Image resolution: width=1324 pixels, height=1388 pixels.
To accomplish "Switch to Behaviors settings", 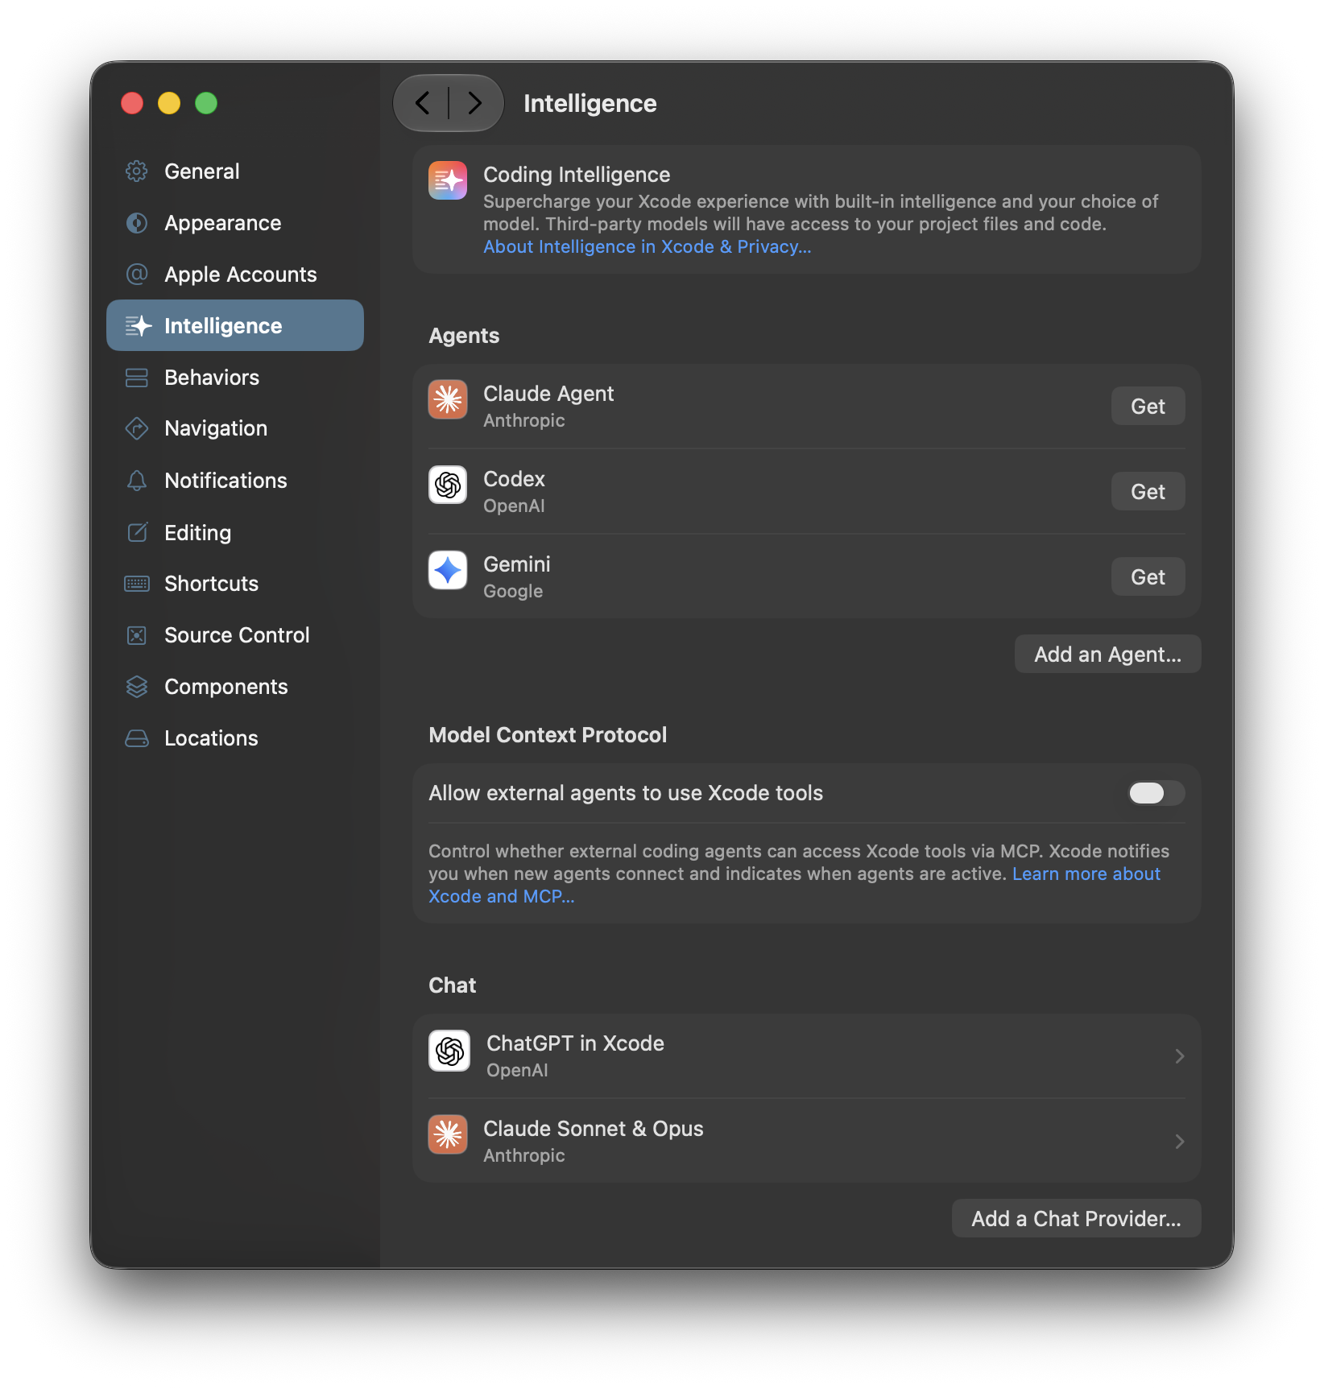I will [x=235, y=378].
